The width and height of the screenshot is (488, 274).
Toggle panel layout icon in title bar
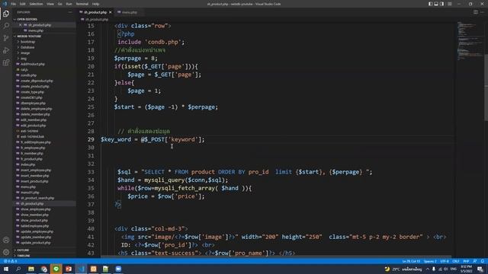[x=436, y=4]
